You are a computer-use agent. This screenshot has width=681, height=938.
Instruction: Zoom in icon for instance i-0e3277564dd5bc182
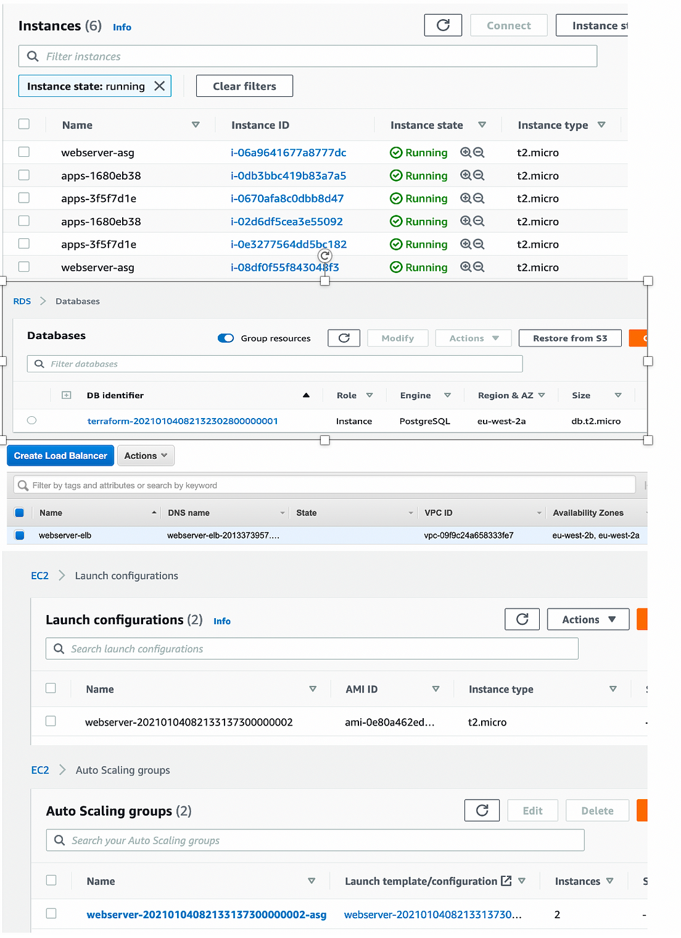coord(466,244)
